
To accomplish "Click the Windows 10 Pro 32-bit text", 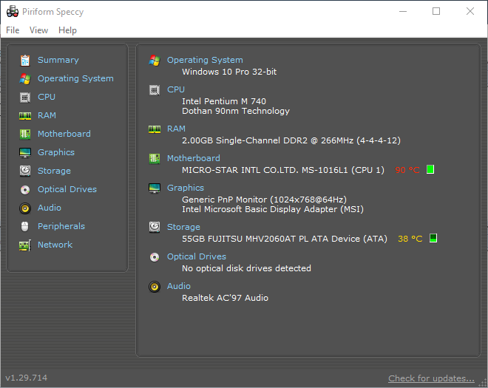I will coord(229,72).
